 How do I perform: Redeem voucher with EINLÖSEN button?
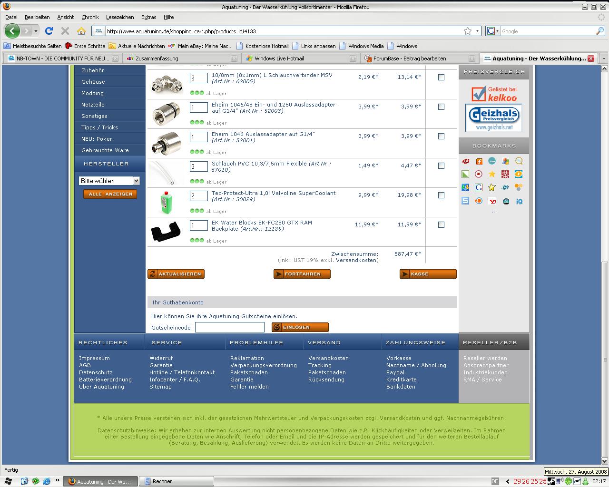300,327
